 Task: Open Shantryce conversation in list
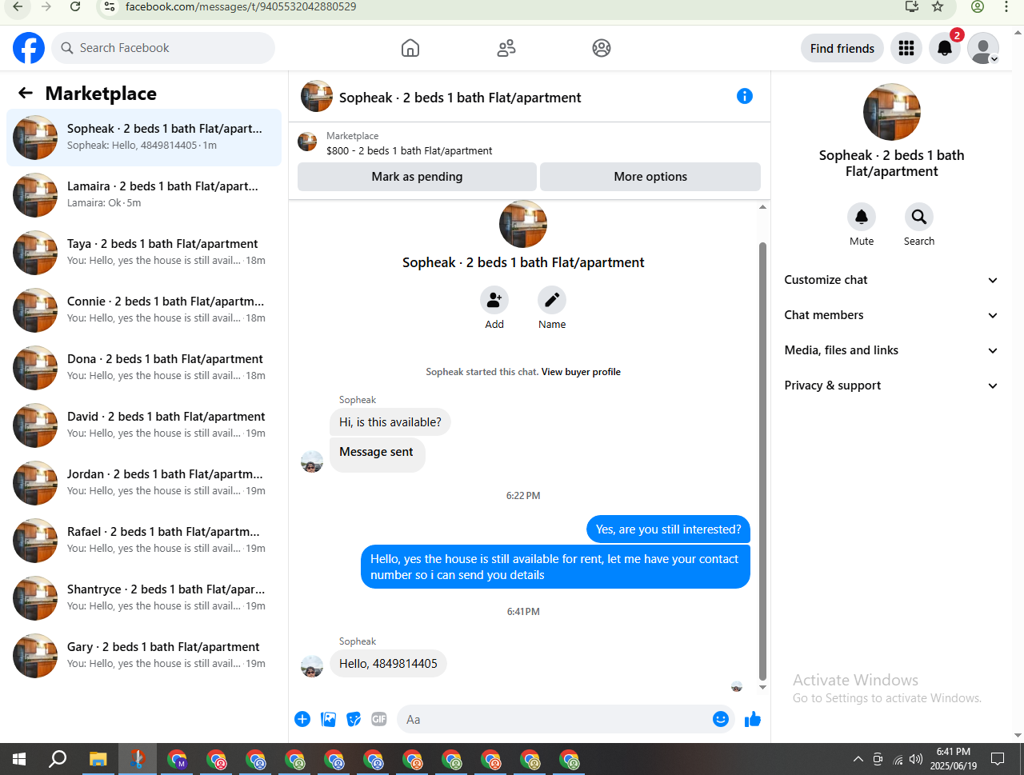click(x=144, y=598)
